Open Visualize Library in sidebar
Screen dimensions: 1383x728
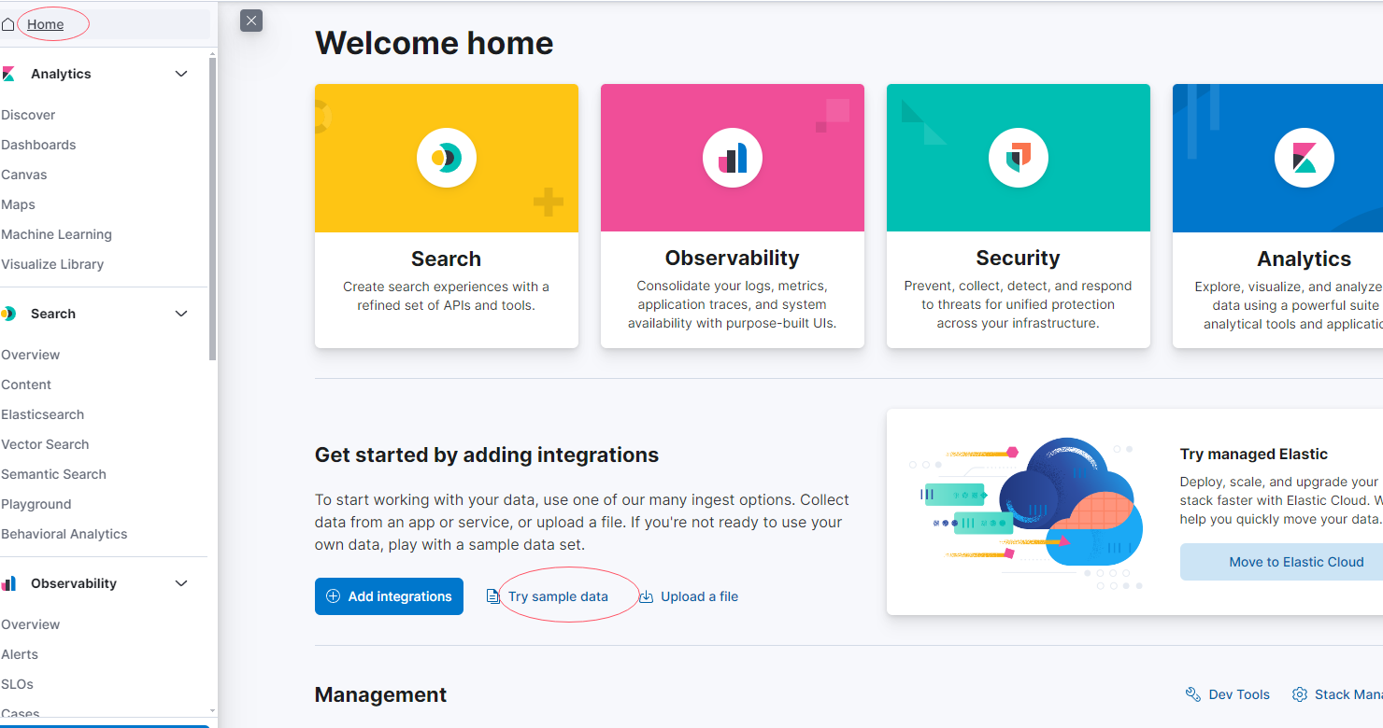point(52,264)
